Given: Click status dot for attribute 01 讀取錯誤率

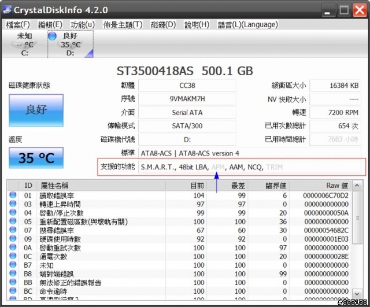Looking at the screenshot, I should coord(13,195).
